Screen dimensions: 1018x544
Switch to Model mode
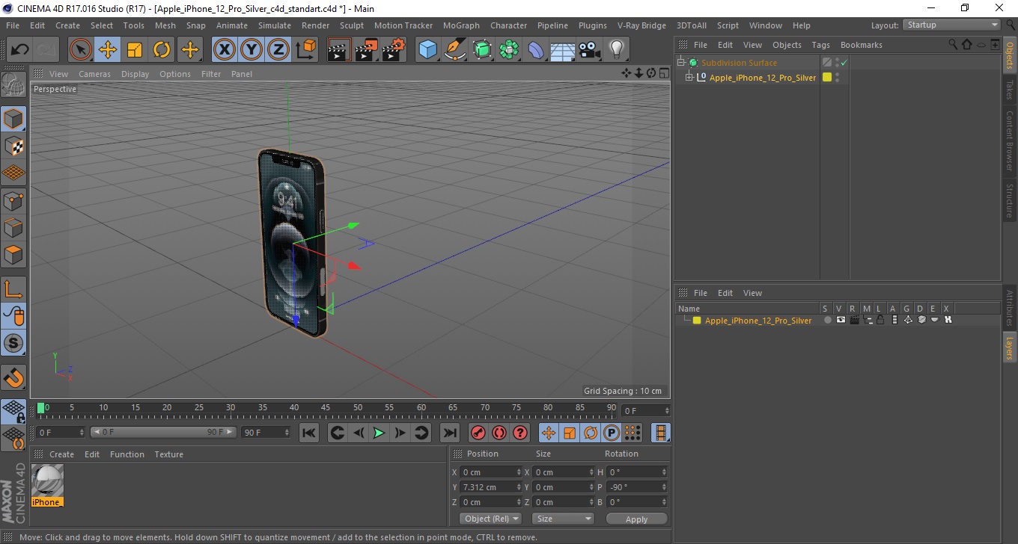click(14, 119)
